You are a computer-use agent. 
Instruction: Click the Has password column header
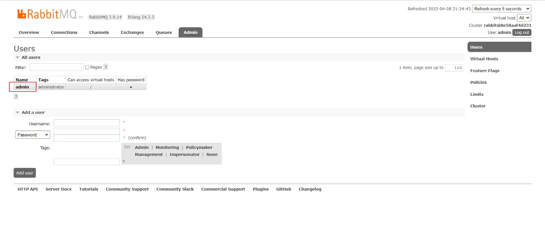[x=131, y=80]
